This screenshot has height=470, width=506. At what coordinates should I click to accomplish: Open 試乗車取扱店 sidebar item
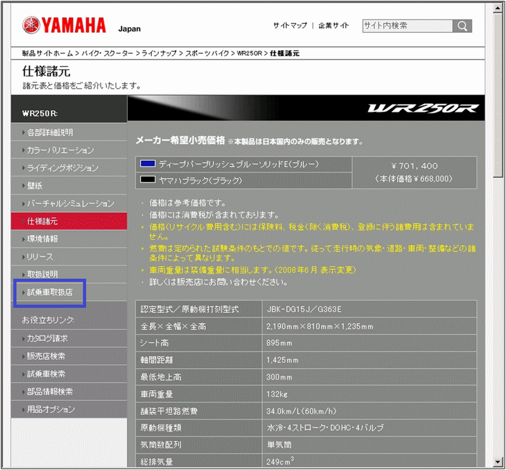coord(69,292)
